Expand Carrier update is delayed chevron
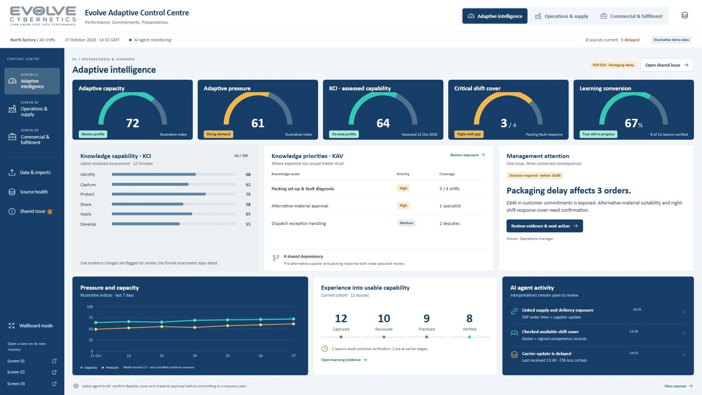 pos(683,355)
